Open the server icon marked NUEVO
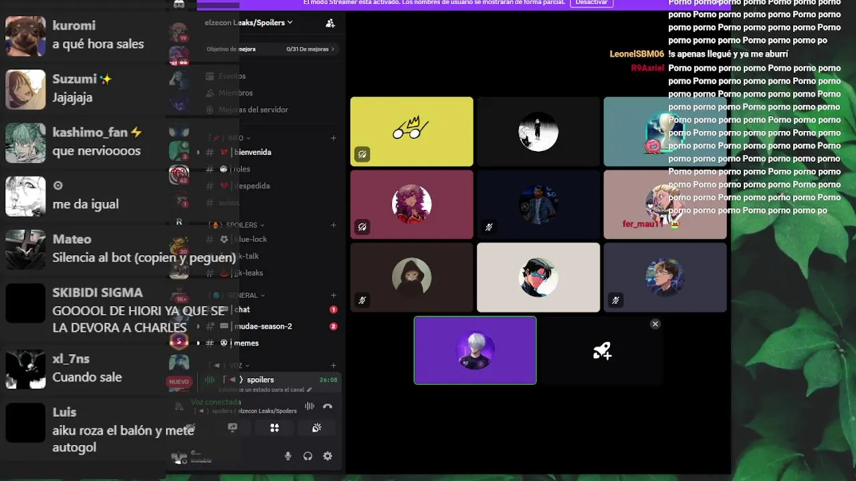 tap(179, 381)
